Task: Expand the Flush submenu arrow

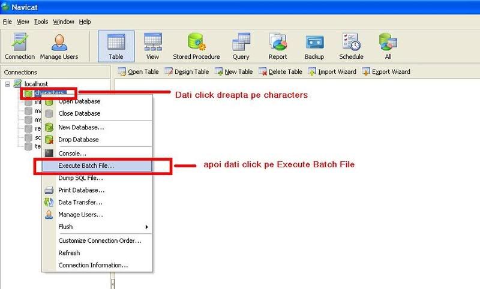Action: [x=146, y=227]
